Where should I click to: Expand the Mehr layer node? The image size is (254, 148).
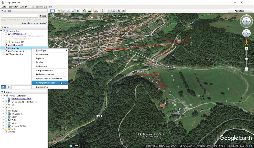point(3,129)
